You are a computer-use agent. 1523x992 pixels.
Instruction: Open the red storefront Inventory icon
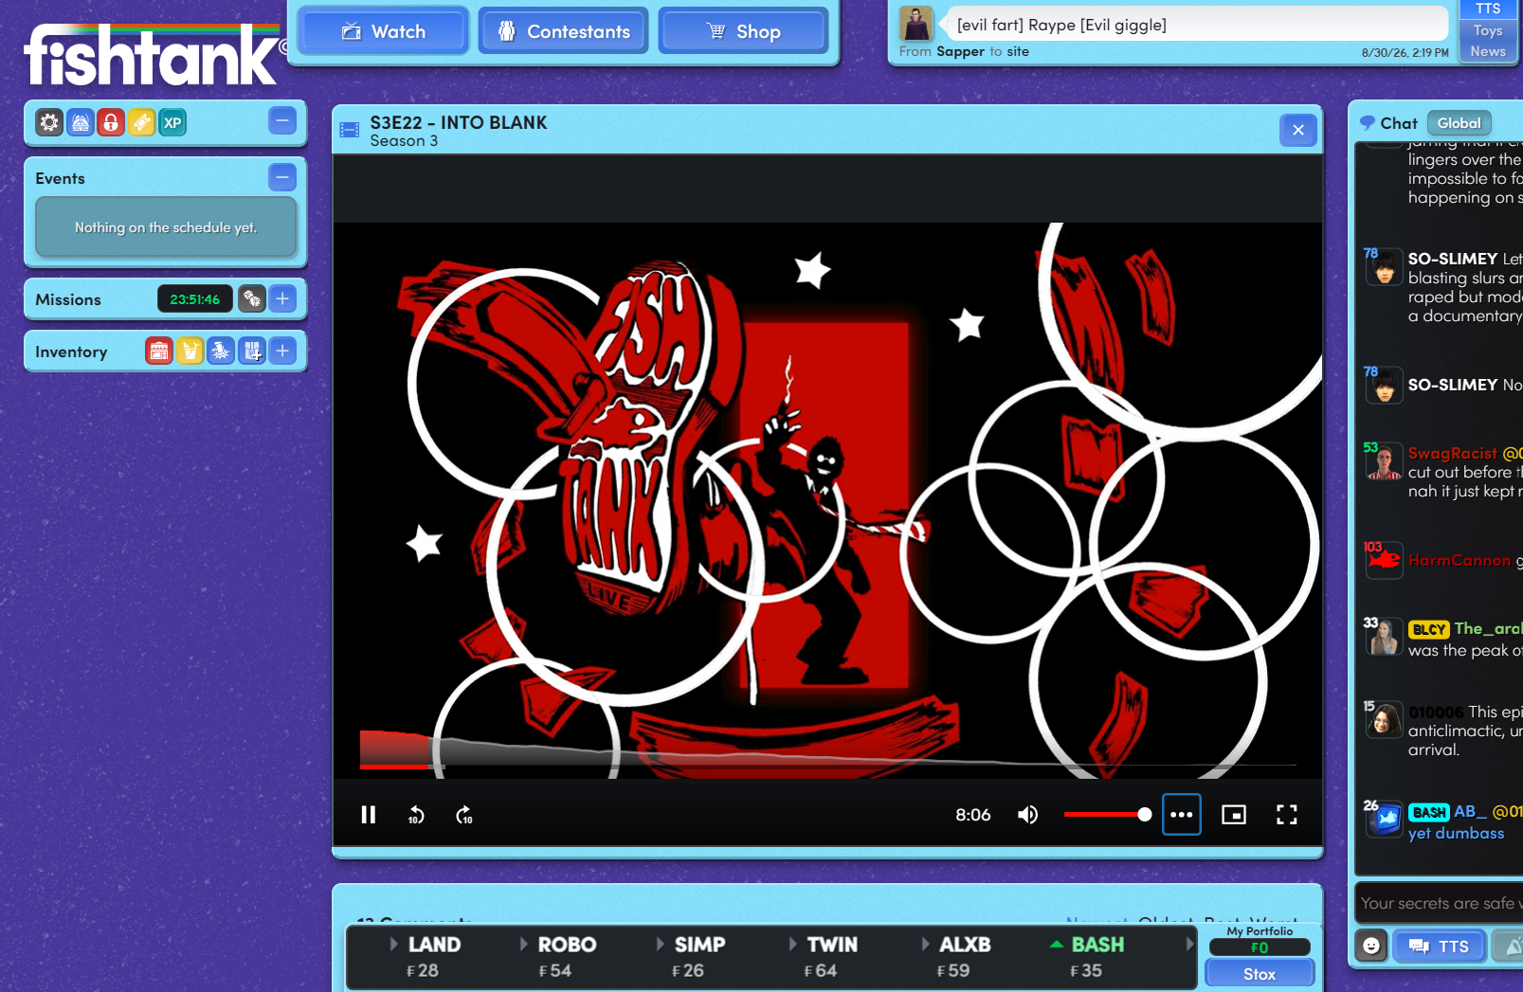click(x=159, y=352)
